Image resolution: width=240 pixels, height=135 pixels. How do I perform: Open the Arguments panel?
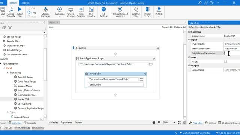click(x=66, y=123)
